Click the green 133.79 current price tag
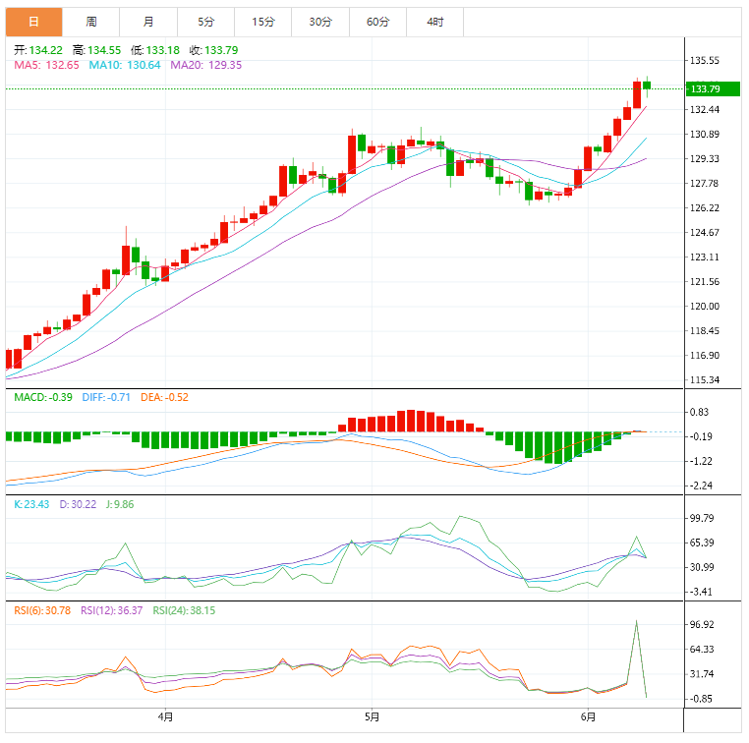This screenshot has width=749, height=743. (x=713, y=88)
